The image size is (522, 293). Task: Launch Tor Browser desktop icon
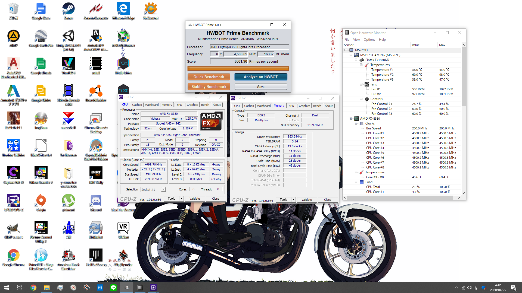[69, 148]
